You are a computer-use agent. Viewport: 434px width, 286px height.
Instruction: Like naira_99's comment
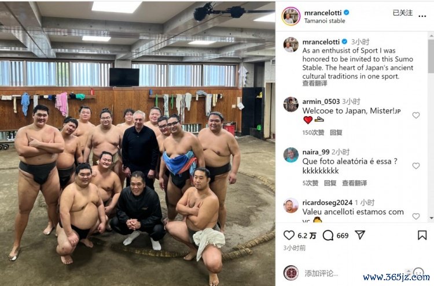[x=415, y=166]
